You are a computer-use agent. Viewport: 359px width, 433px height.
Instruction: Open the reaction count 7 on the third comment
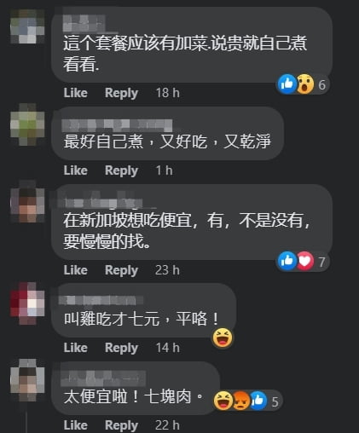pyautogui.click(x=321, y=262)
